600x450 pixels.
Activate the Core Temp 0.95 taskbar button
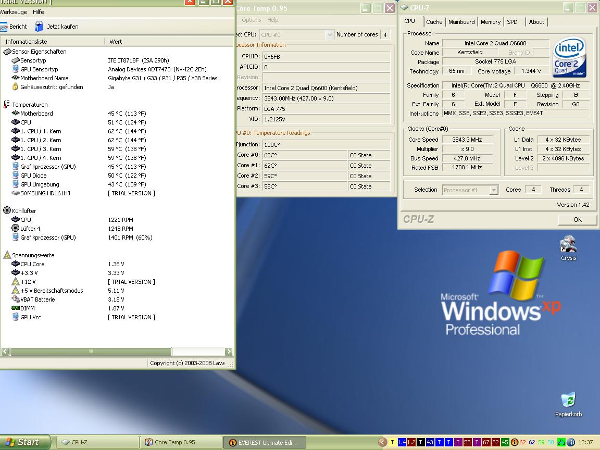[x=181, y=442]
